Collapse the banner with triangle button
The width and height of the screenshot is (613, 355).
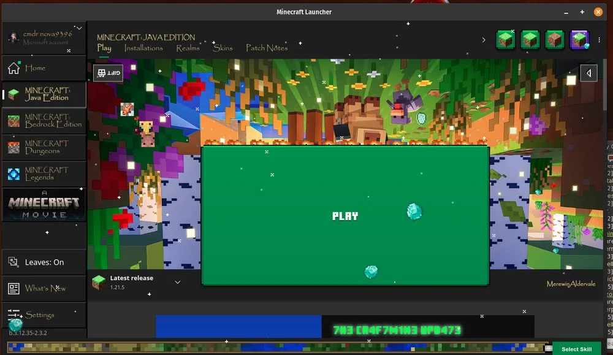coord(588,74)
